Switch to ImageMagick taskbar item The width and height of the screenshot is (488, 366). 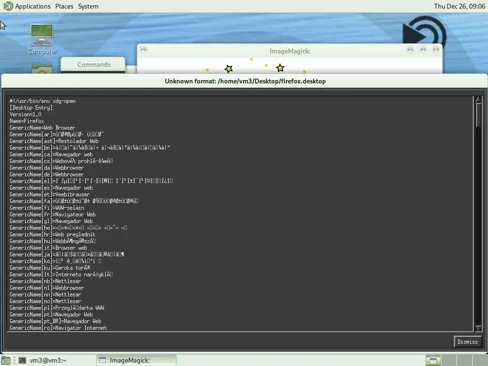[x=136, y=360]
